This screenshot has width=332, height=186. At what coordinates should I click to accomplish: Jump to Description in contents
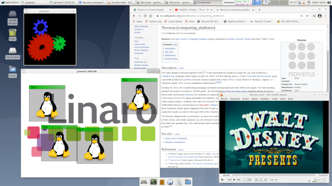170,48
